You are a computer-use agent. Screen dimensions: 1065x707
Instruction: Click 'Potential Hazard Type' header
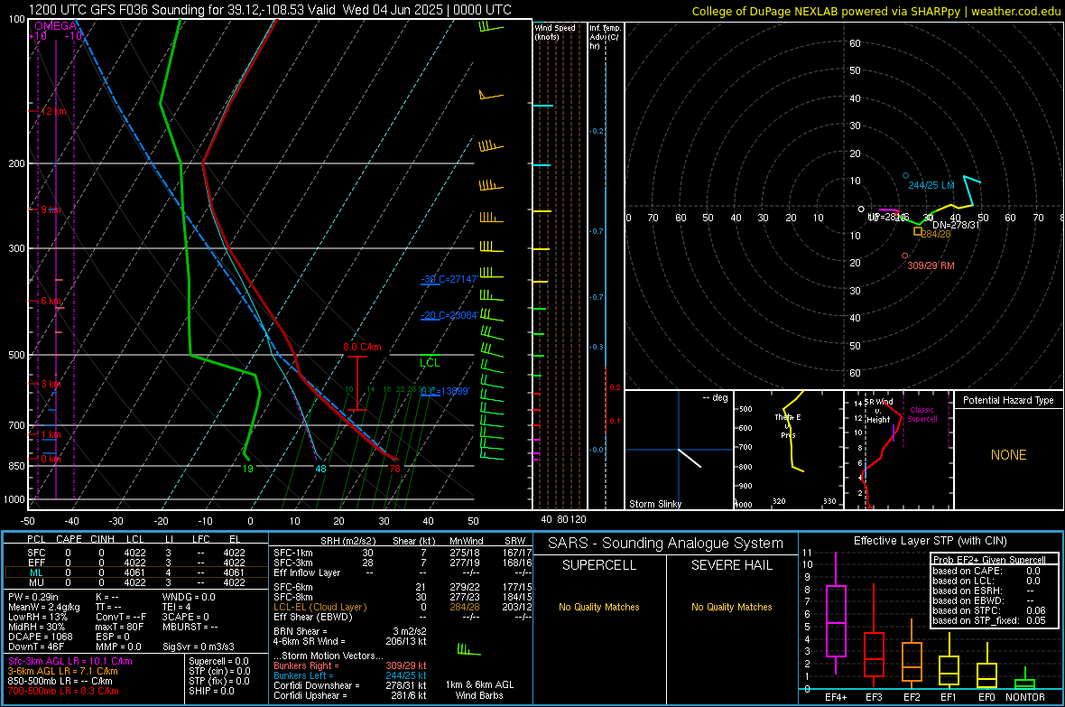(x=1008, y=400)
